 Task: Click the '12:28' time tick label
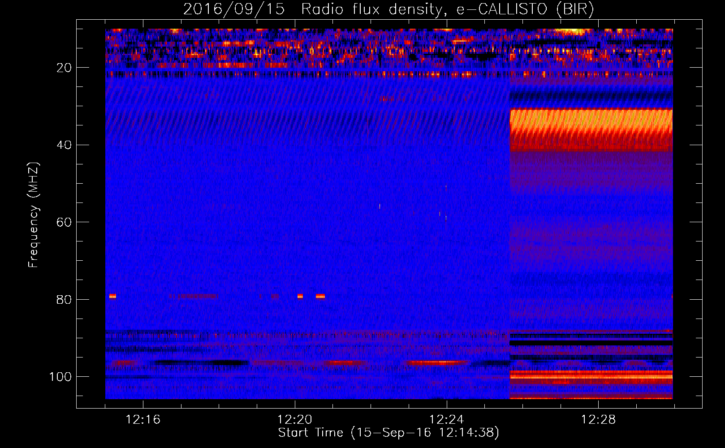pos(598,420)
